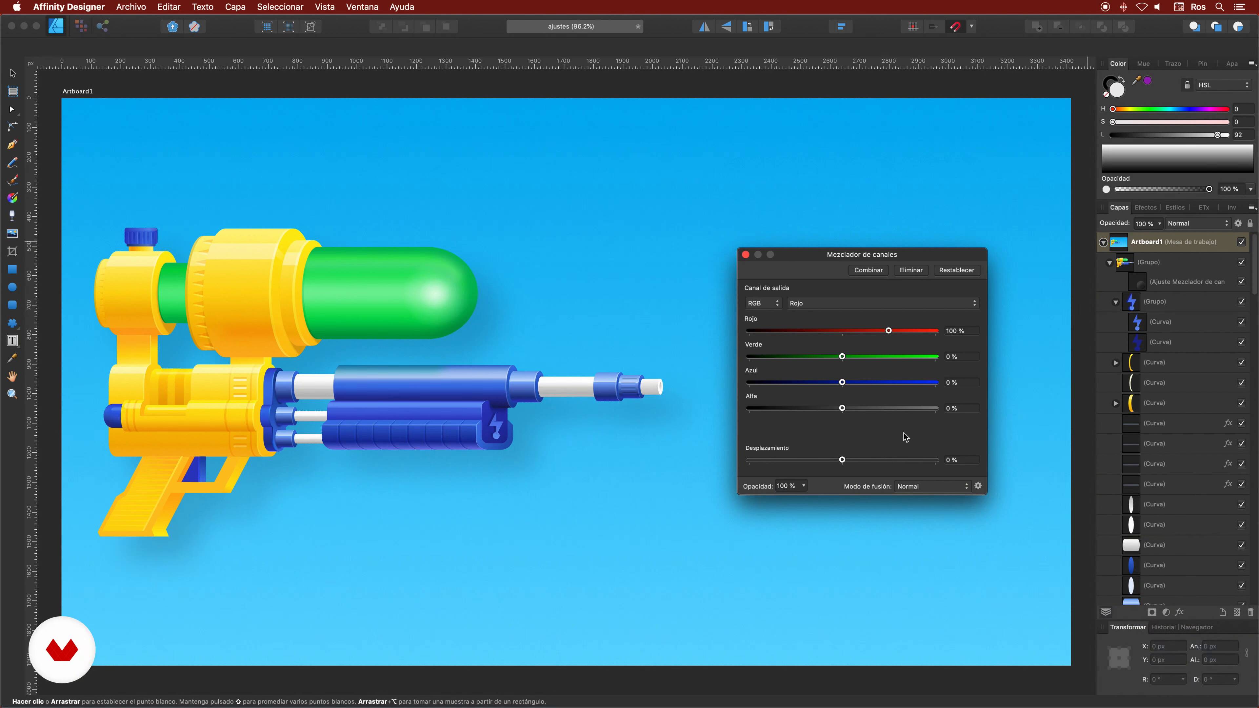The width and height of the screenshot is (1259, 708).
Task: Click flip horizontal toolbar icon
Action: (x=704, y=26)
